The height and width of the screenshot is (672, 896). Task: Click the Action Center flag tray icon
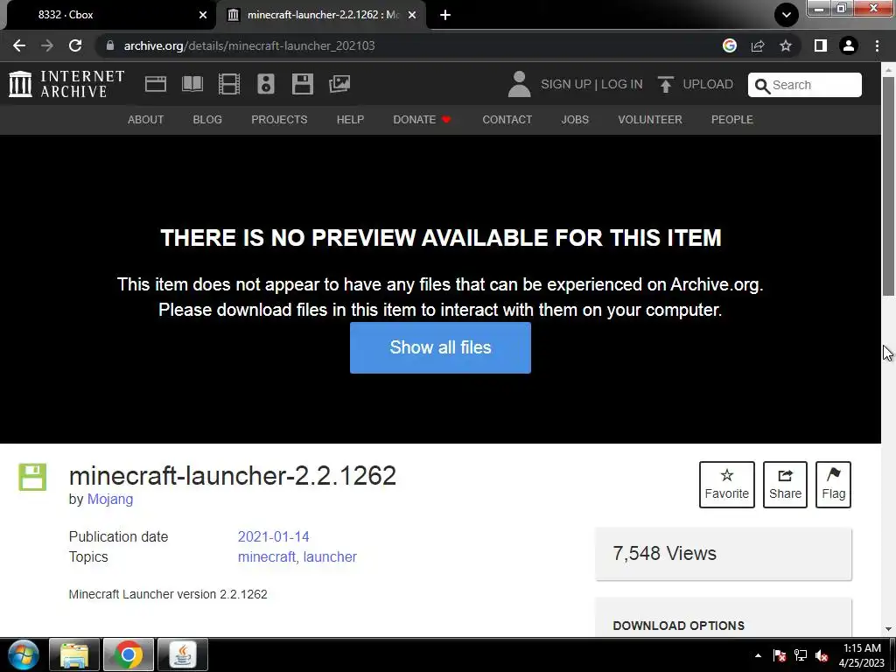coord(779,655)
